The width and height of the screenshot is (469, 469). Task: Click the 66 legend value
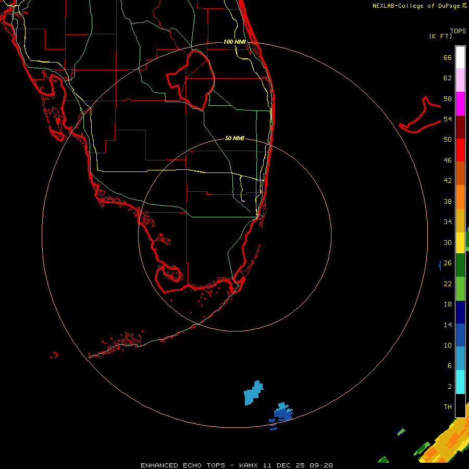(x=448, y=57)
